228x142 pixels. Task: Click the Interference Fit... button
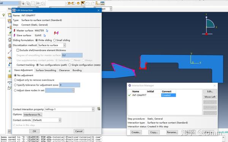tap(33, 115)
